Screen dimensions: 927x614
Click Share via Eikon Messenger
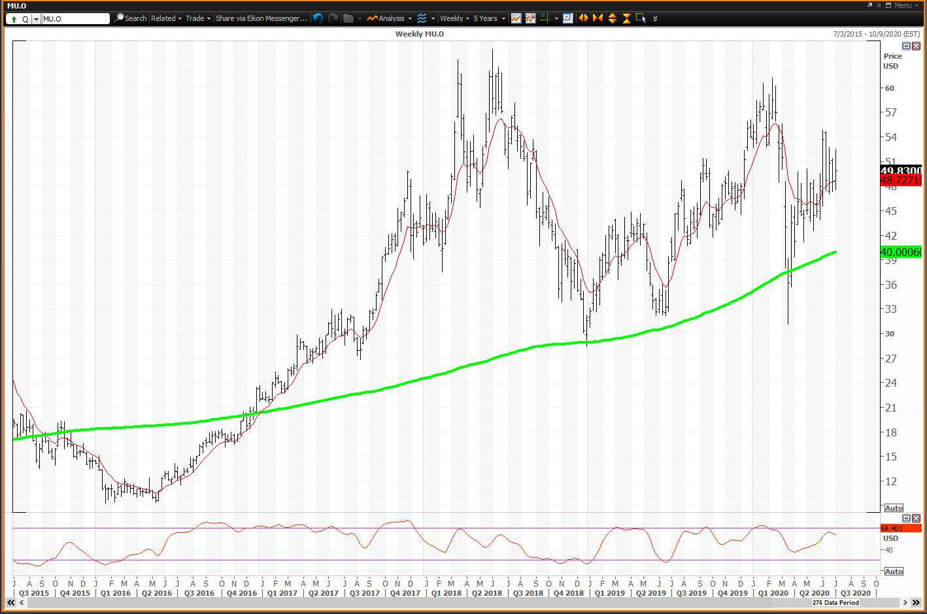[x=261, y=18]
